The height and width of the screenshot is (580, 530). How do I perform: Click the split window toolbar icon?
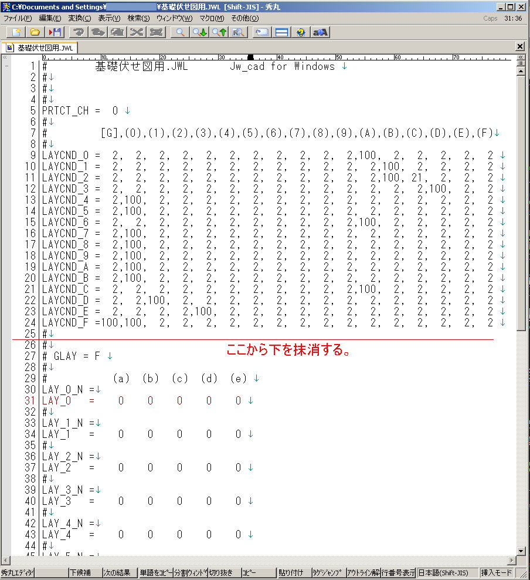[281, 32]
